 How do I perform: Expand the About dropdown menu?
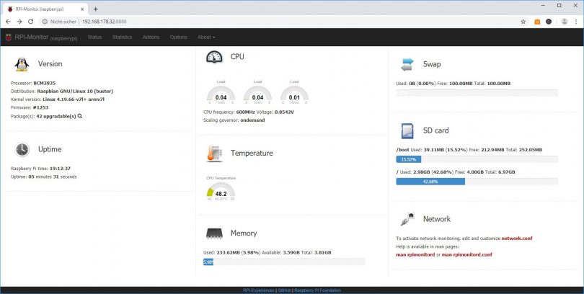[x=206, y=37]
